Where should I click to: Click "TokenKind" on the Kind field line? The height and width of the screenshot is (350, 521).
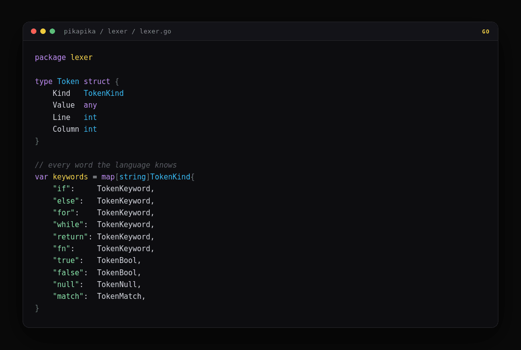pos(104,93)
